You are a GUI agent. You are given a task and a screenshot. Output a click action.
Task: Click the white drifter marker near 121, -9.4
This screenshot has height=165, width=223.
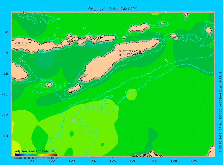pos(22,60)
